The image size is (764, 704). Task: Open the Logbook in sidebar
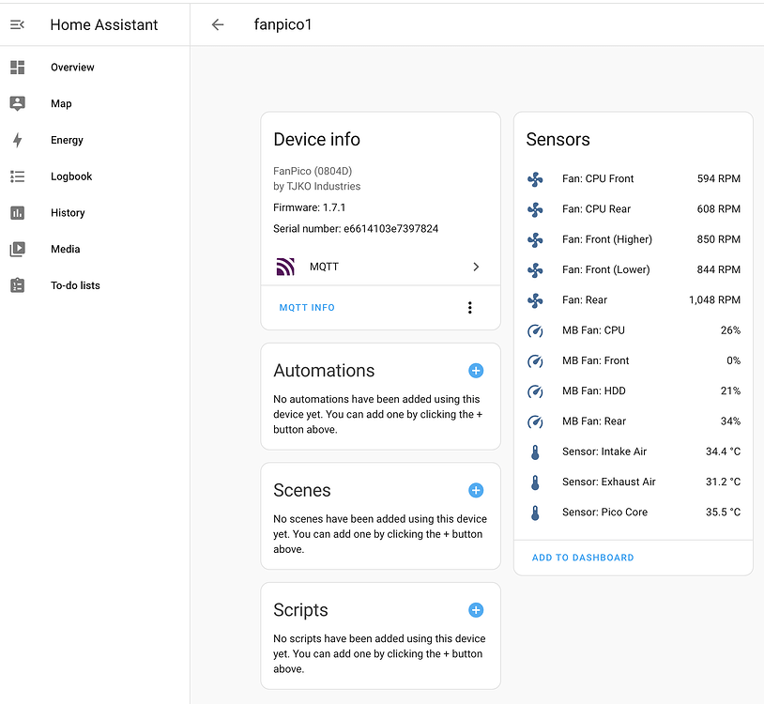(x=71, y=176)
